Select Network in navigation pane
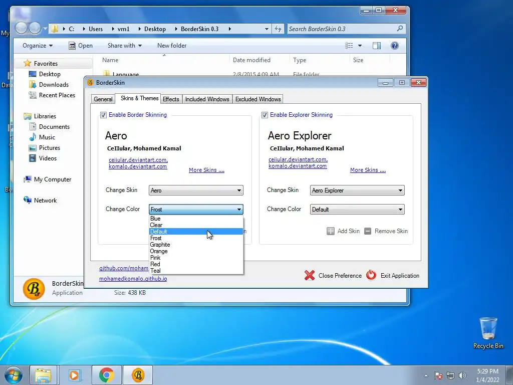This screenshot has width=513, height=385. [45, 201]
